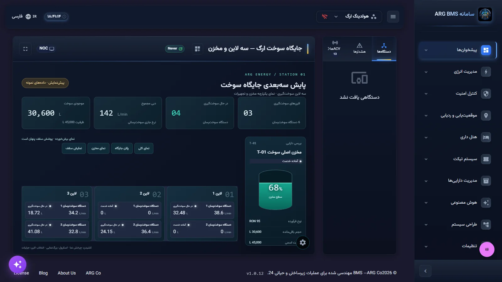The width and height of the screenshot is (502, 282).
Task: Select the لاین 3 card header
Action: tap(57, 194)
